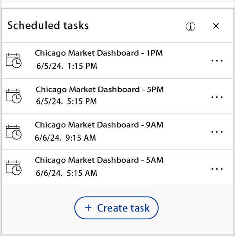Open the Chicago Market Dashboard - 5AM title

99,160
